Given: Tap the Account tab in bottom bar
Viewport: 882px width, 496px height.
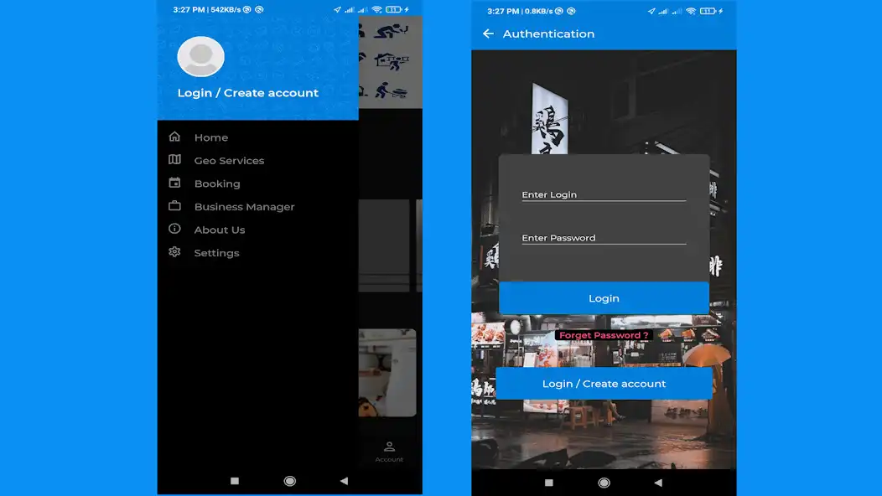Looking at the screenshot, I should [389, 451].
